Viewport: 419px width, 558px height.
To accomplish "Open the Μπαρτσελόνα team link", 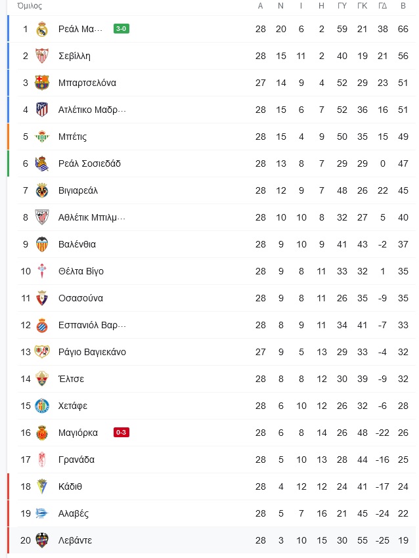I will pos(87,83).
